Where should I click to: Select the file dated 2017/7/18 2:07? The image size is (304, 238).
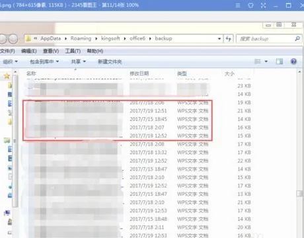click(139, 128)
